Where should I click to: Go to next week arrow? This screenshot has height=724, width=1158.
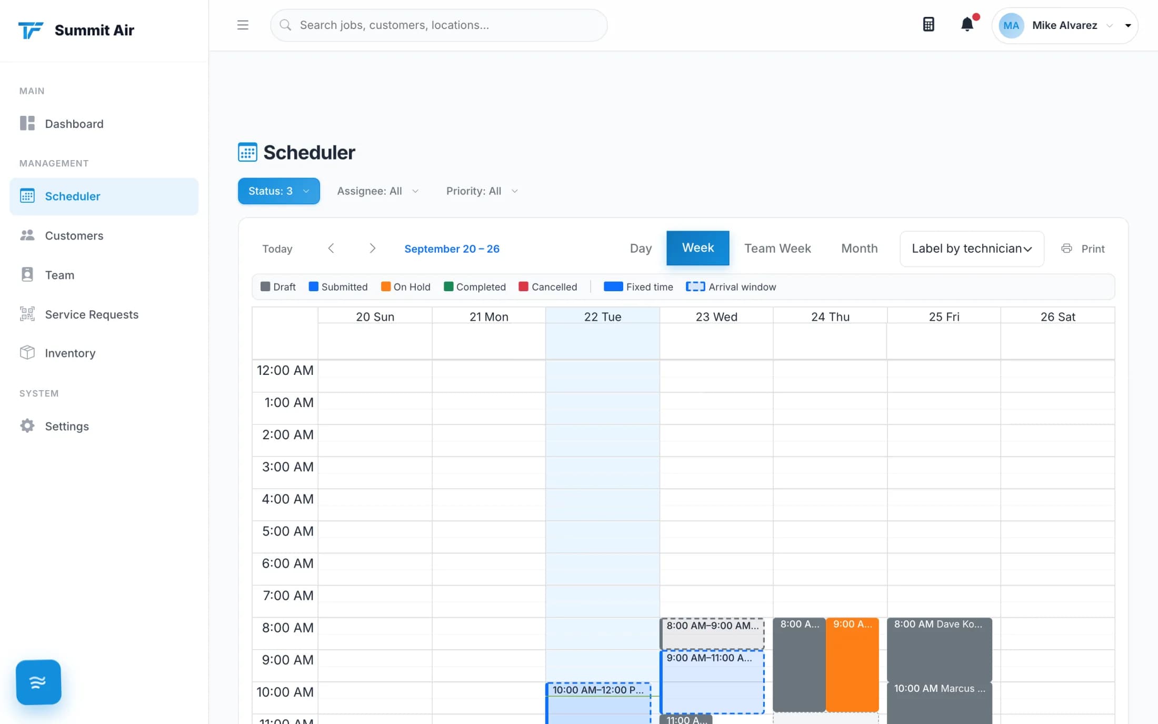(x=372, y=248)
